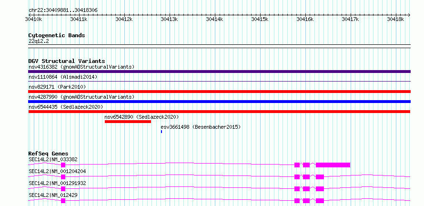
Task: Click the small left exon of NM_033382
Action: tap(63, 165)
